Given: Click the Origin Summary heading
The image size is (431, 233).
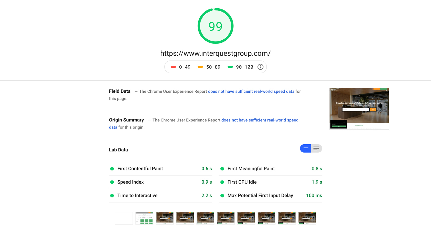Looking at the screenshot, I should [x=126, y=120].
